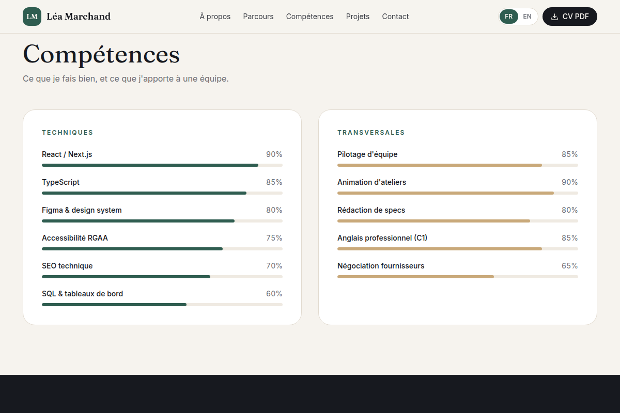Click the Pilotage d'équipe progress bar
The height and width of the screenshot is (413, 620).
458,165
